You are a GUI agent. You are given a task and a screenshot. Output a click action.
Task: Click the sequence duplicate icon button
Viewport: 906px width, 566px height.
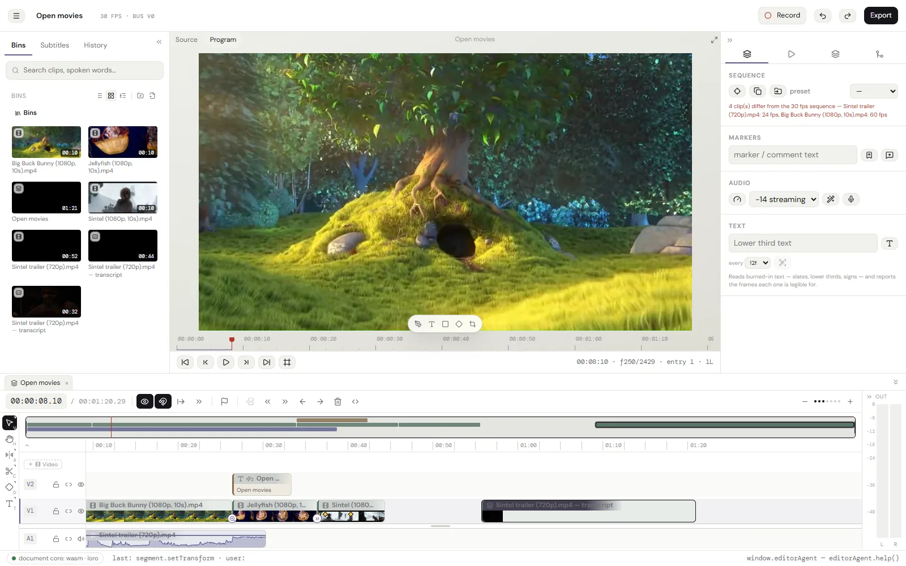click(x=758, y=91)
